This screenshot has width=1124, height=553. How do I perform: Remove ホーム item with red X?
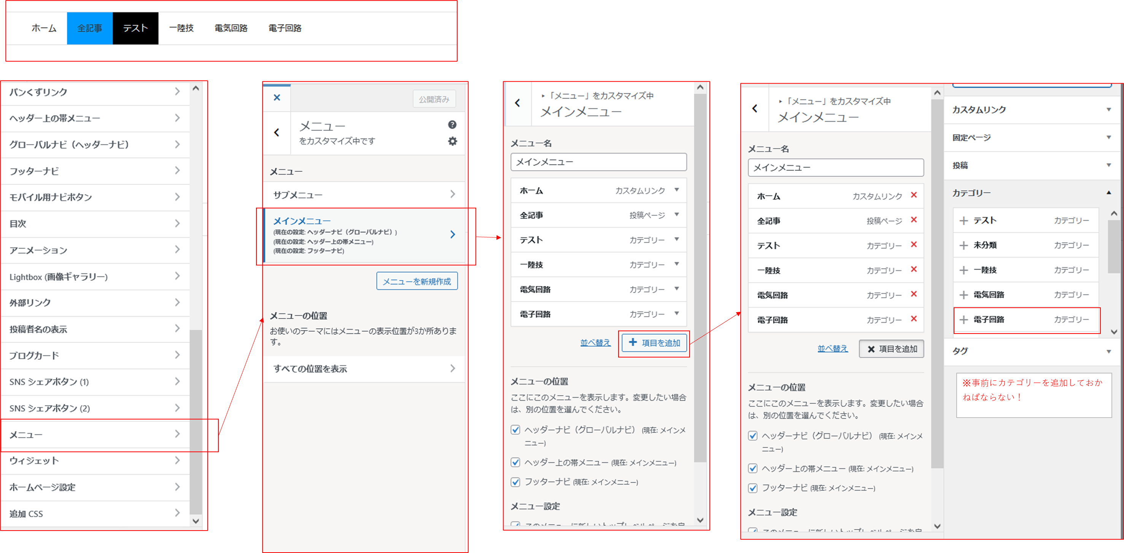coord(914,195)
